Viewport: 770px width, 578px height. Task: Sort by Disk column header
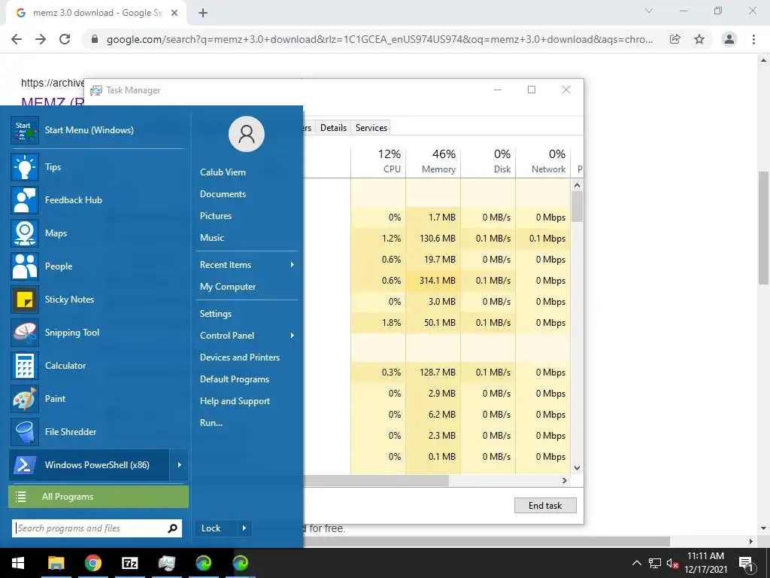pos(488,161)
